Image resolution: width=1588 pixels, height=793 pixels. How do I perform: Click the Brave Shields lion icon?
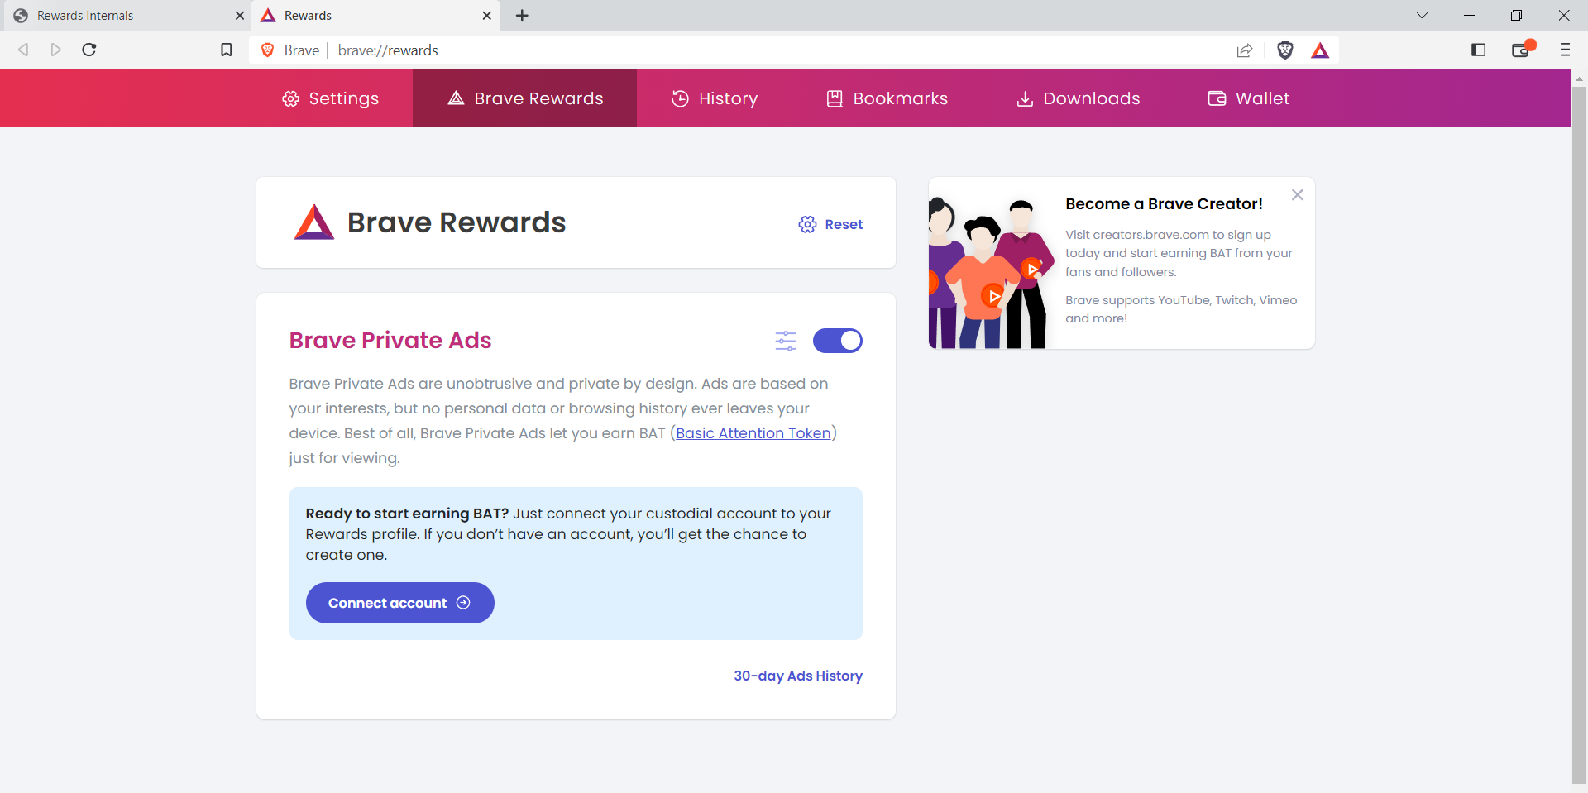(x=1285, y=50)
